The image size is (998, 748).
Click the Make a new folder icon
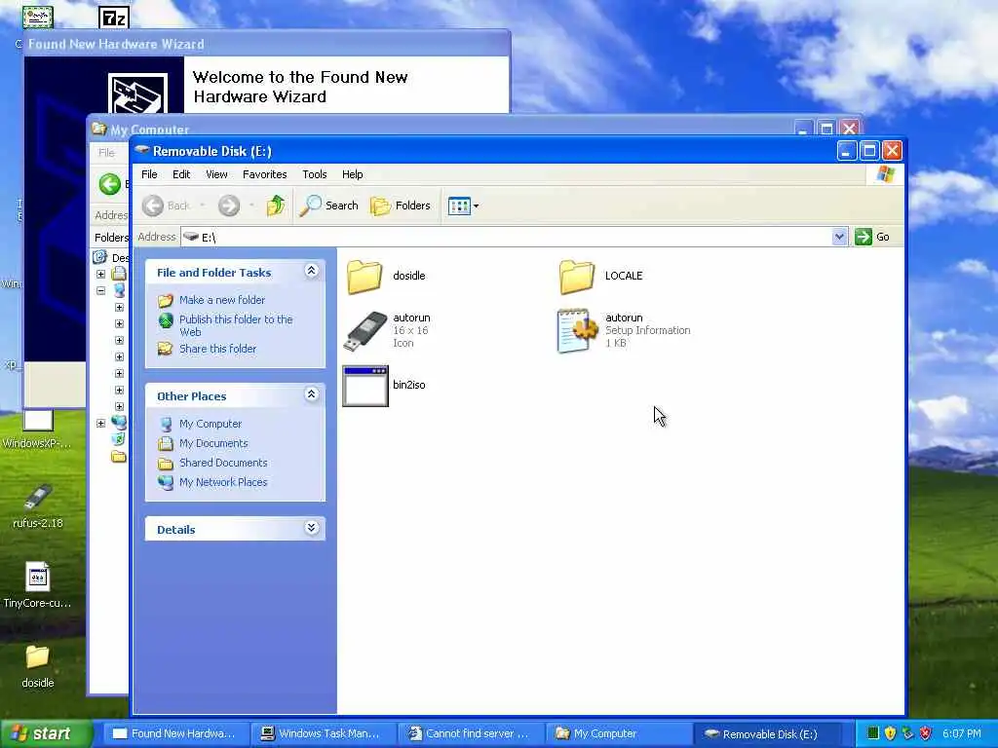click(166, 300)
